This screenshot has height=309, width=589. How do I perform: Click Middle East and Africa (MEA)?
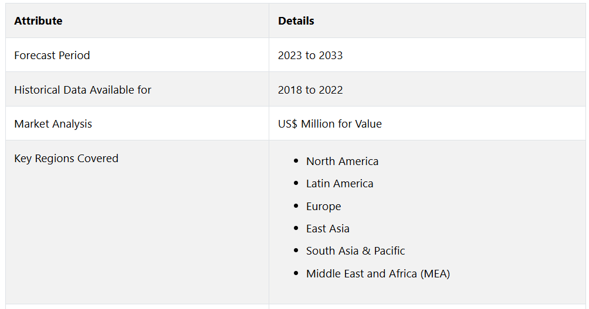[x=378, y=274]
